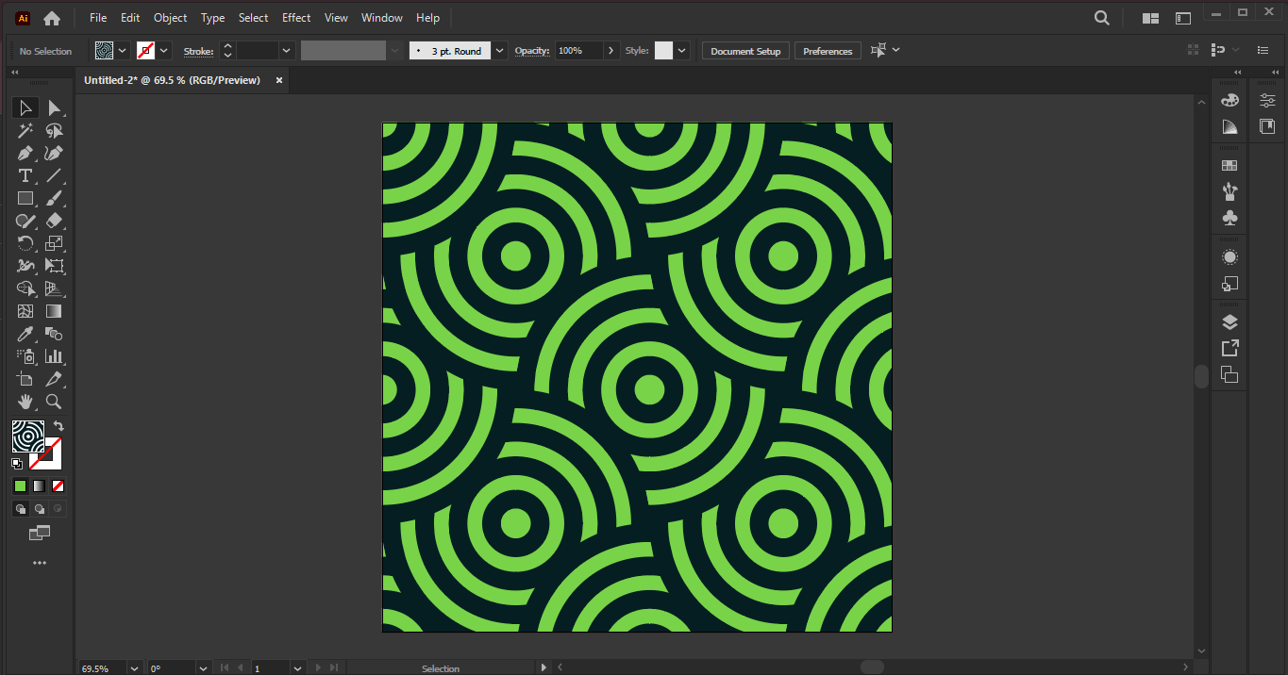Switch to the Untitled-2 document tab
Viewport: 1288px width, 675px height.
(172, 80)
